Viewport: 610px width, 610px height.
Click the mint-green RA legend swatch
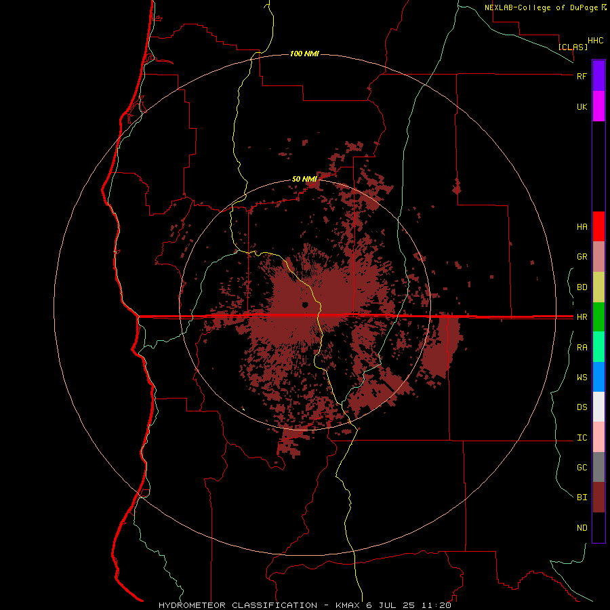pos(598,347)
